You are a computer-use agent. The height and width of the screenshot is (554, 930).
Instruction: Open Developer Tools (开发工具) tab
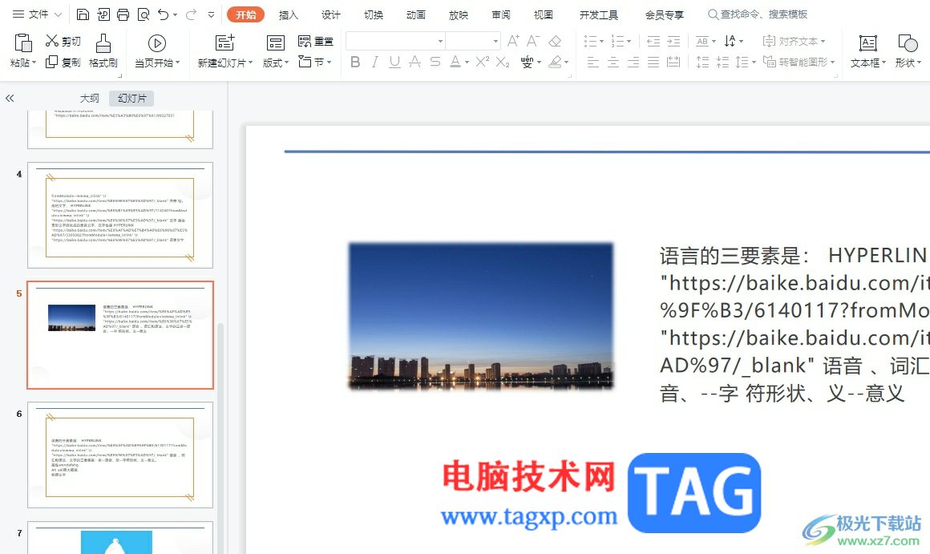[x=598, y=14]
